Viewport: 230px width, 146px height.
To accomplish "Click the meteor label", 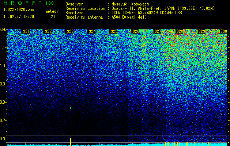I will [52, 11].
